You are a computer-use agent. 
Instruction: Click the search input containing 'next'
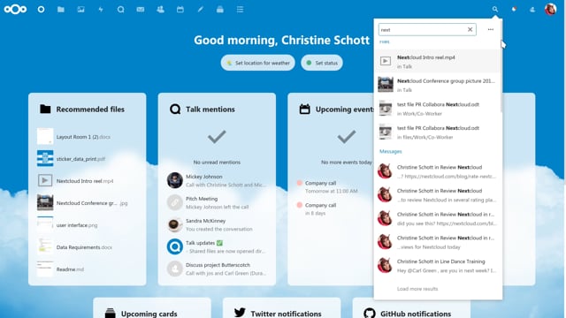(422, 29)
